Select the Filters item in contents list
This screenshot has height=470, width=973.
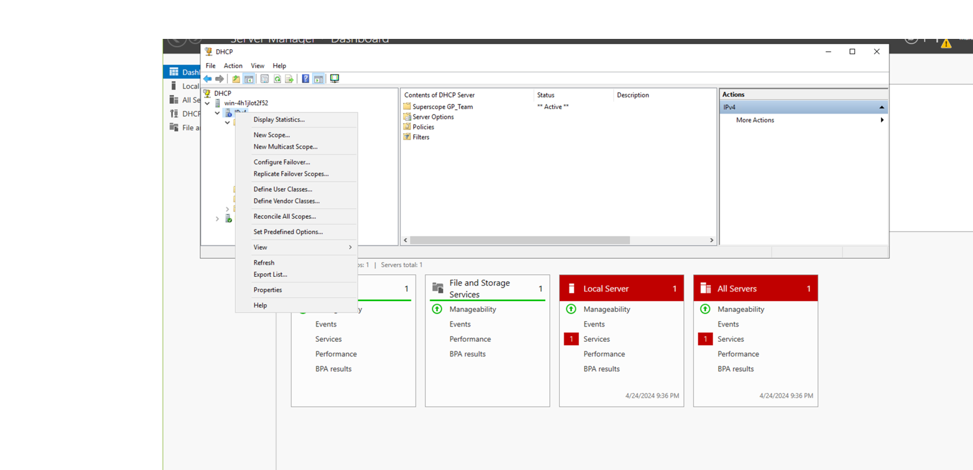[x=421, y=137]
